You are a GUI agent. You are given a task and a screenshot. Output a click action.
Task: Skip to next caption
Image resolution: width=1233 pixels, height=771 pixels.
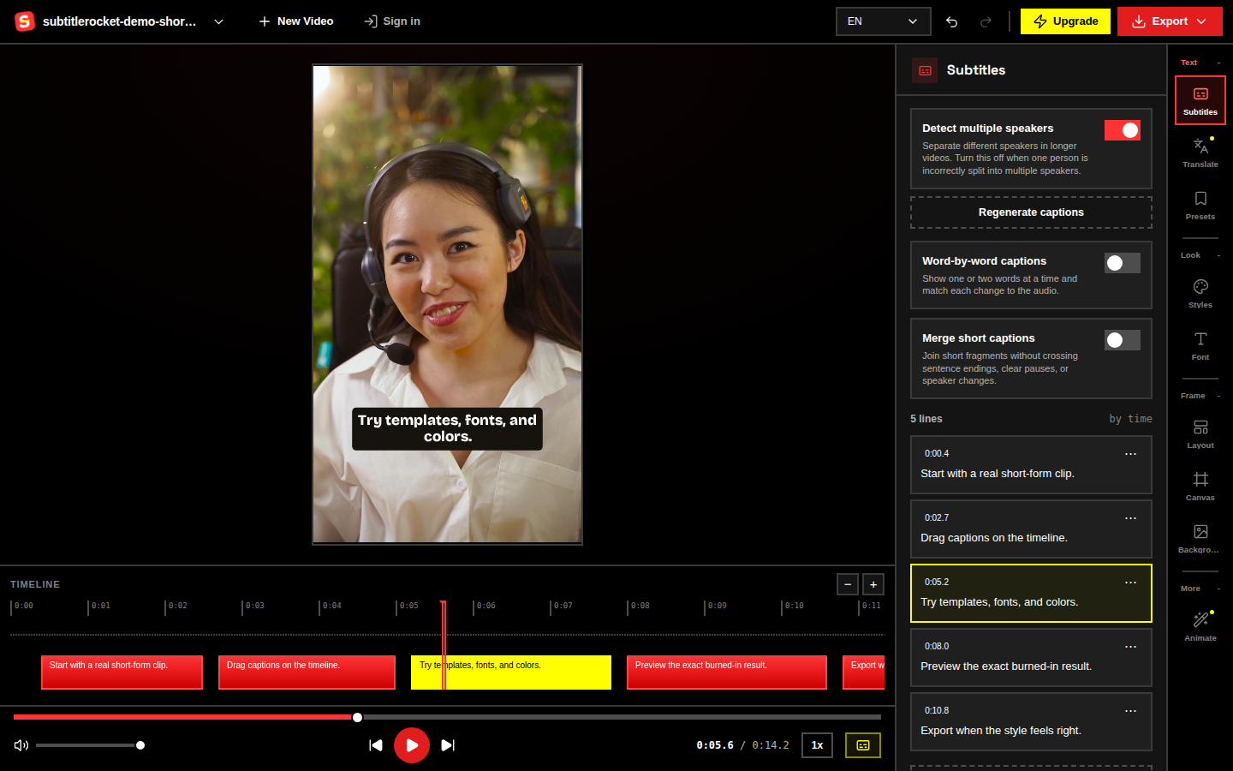click(x=448, y=745)
